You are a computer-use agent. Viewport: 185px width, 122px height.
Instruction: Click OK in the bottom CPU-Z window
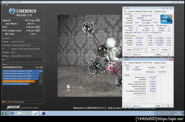168,106
